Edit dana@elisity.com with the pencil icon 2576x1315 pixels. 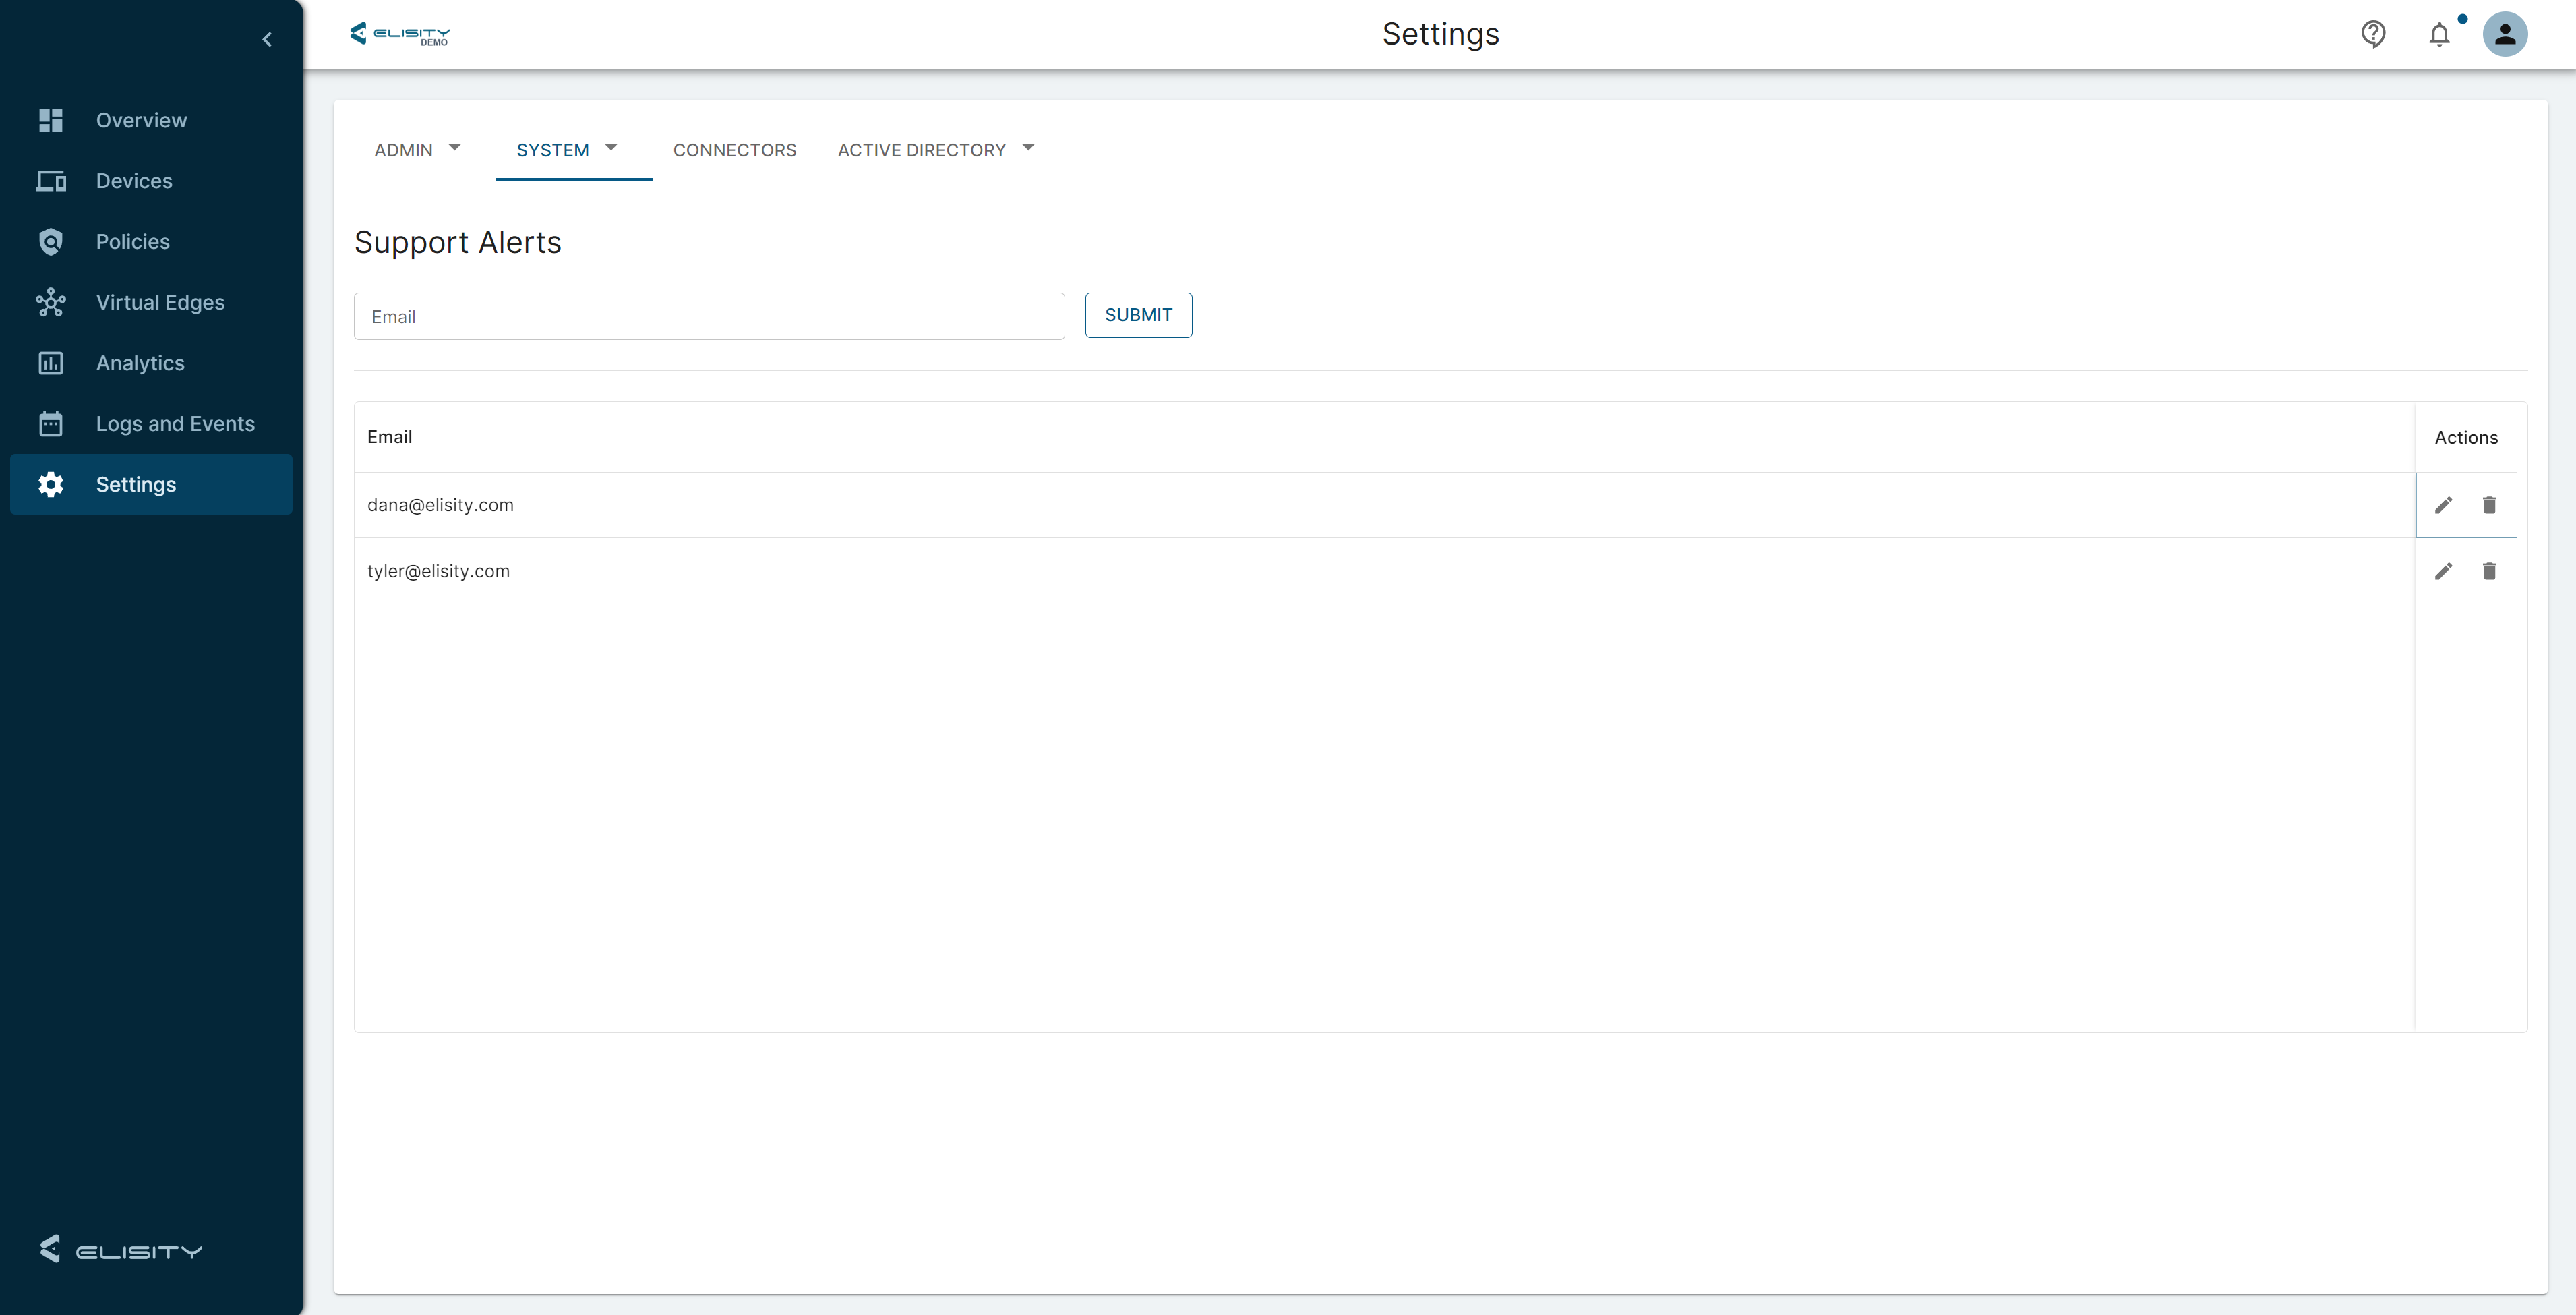point(2443,505)
